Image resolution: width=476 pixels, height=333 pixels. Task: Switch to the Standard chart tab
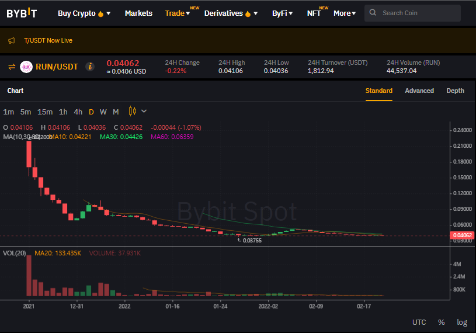point(378,91)
